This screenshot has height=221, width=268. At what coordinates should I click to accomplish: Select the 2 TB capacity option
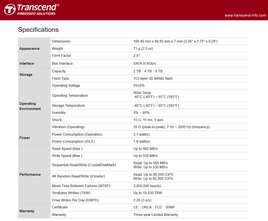coord(137,71)
